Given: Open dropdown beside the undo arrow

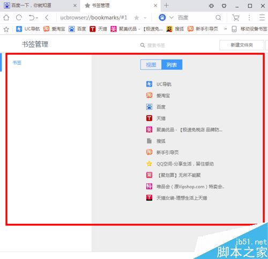Looking at the screenshot, I should coord(37,18).
